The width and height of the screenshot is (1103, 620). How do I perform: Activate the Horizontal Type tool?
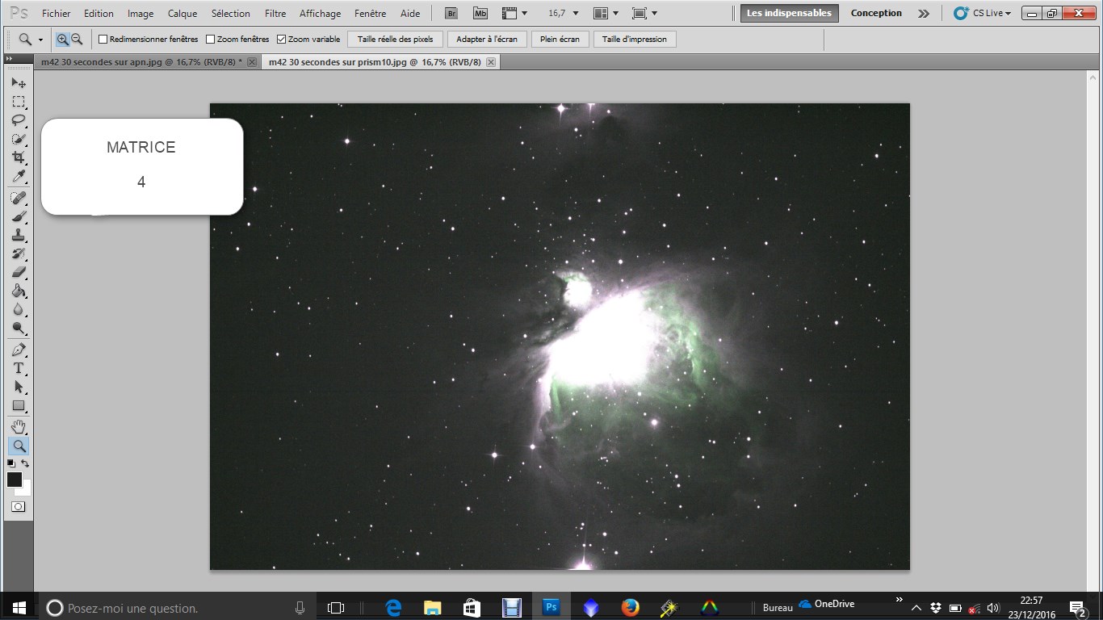coord(19,368)
